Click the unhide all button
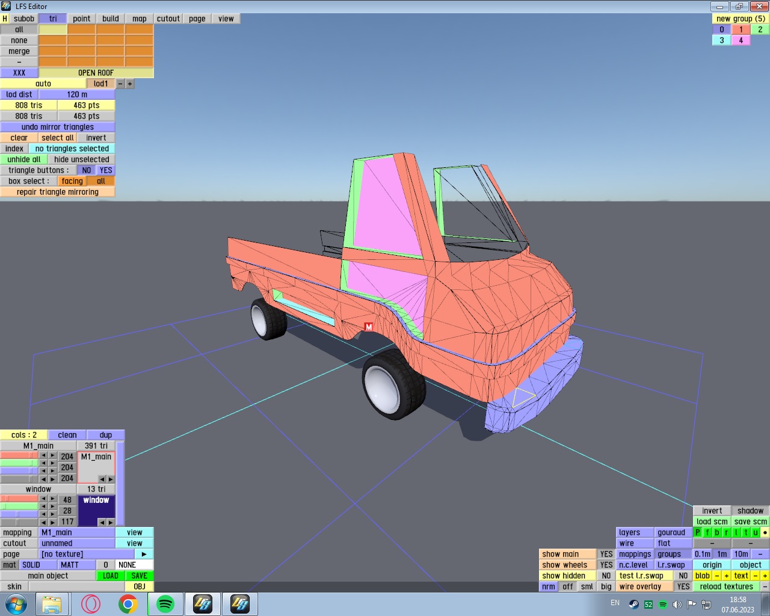 (24, 159)
